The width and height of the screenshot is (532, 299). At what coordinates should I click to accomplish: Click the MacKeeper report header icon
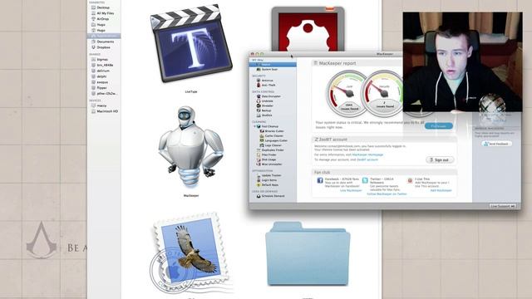point(315,63)
